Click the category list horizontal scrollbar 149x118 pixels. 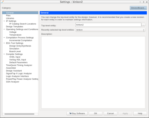(19, 114)
